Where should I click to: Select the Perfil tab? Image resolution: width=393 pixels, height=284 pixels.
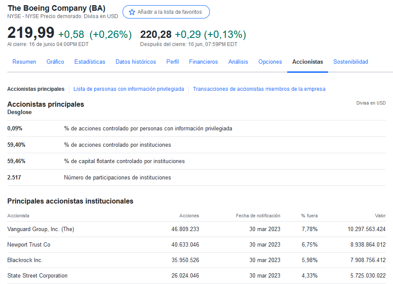pos(172,62)
